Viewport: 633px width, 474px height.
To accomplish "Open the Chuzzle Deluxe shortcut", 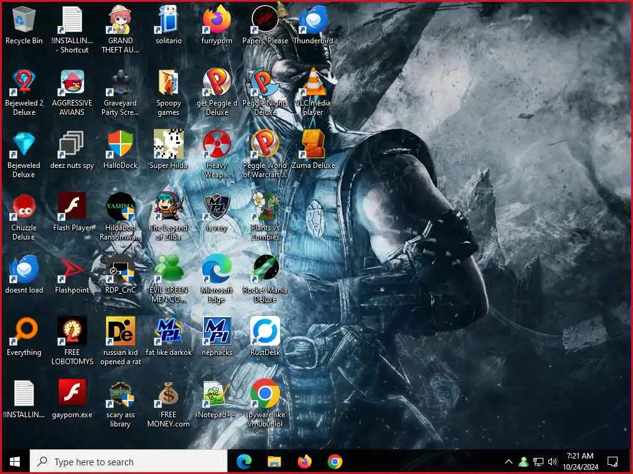I will [x=24, y=217].
